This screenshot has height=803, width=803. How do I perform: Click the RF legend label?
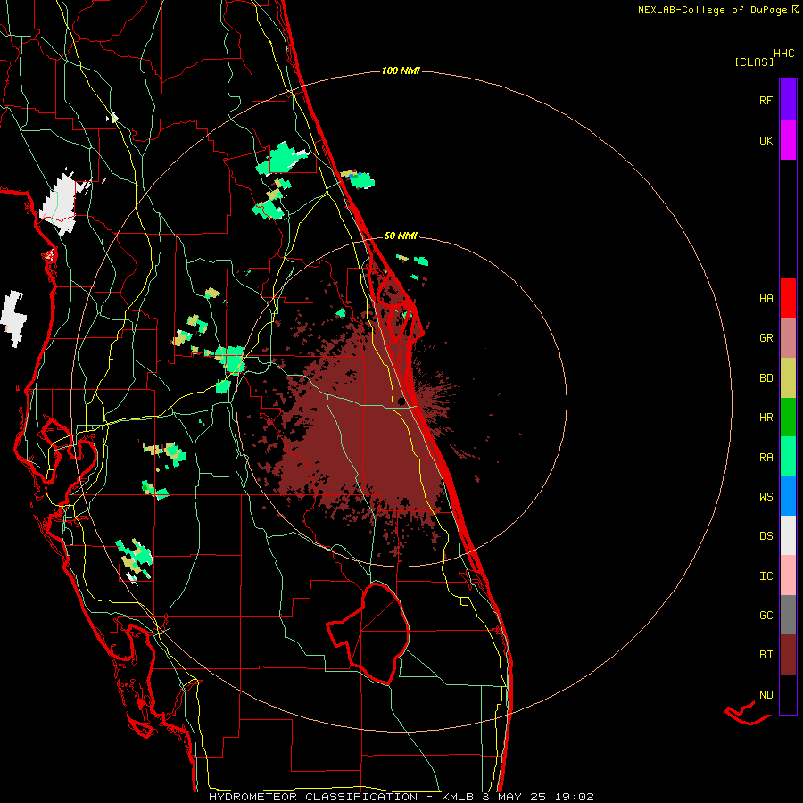[766, 100]
